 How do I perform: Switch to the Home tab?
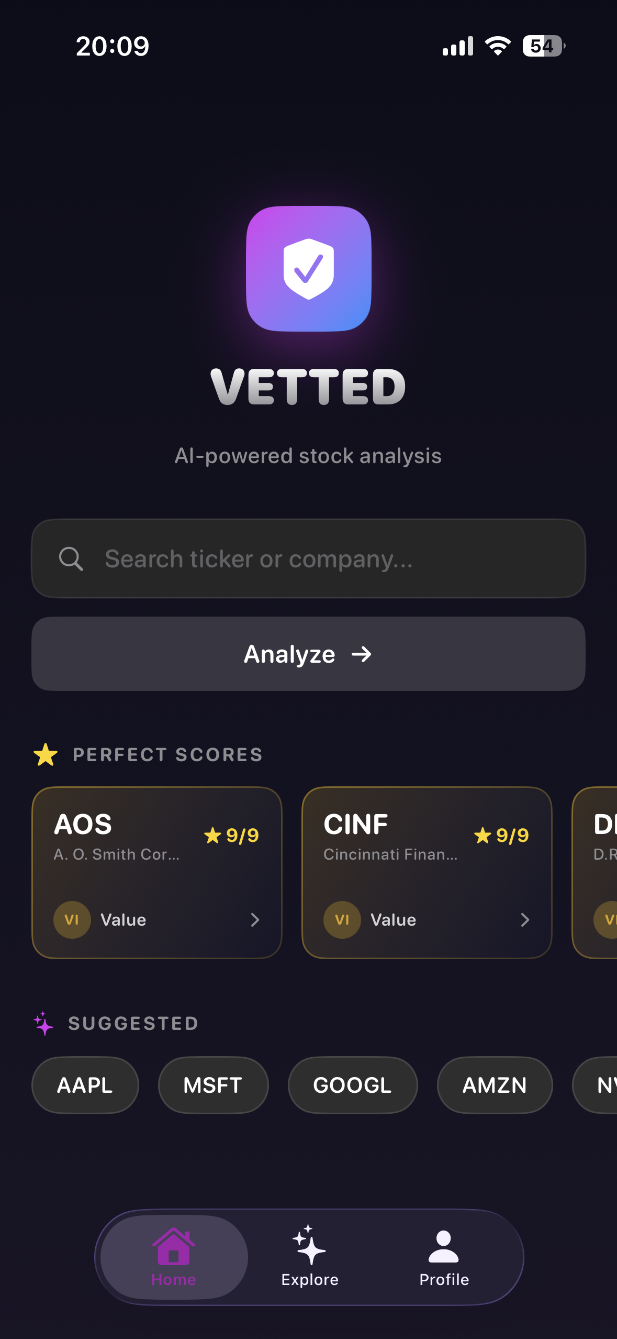click(x=174, y=1257)
